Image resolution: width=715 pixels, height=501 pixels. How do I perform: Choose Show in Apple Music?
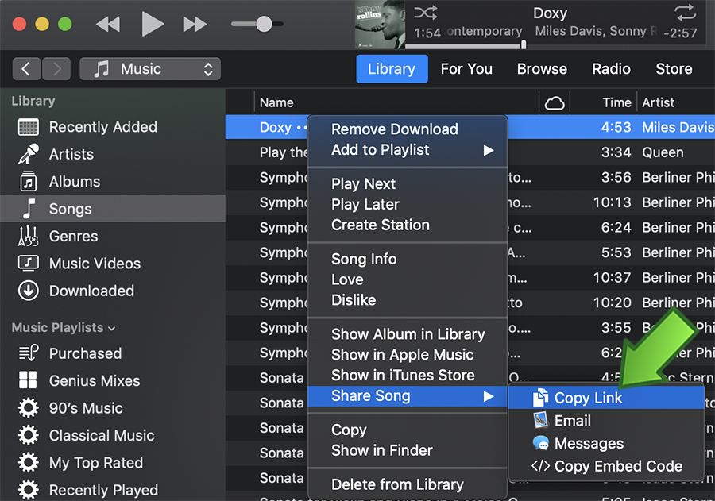[408, 355]
